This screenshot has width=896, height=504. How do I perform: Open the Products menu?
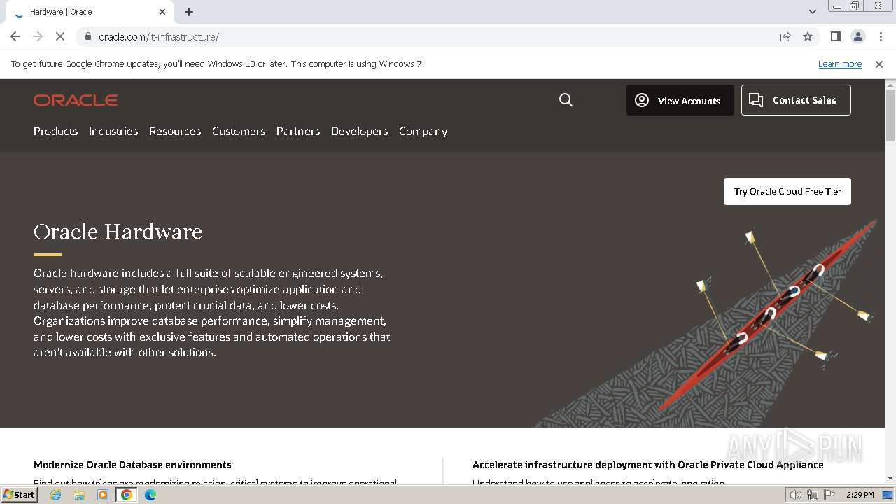55,131
